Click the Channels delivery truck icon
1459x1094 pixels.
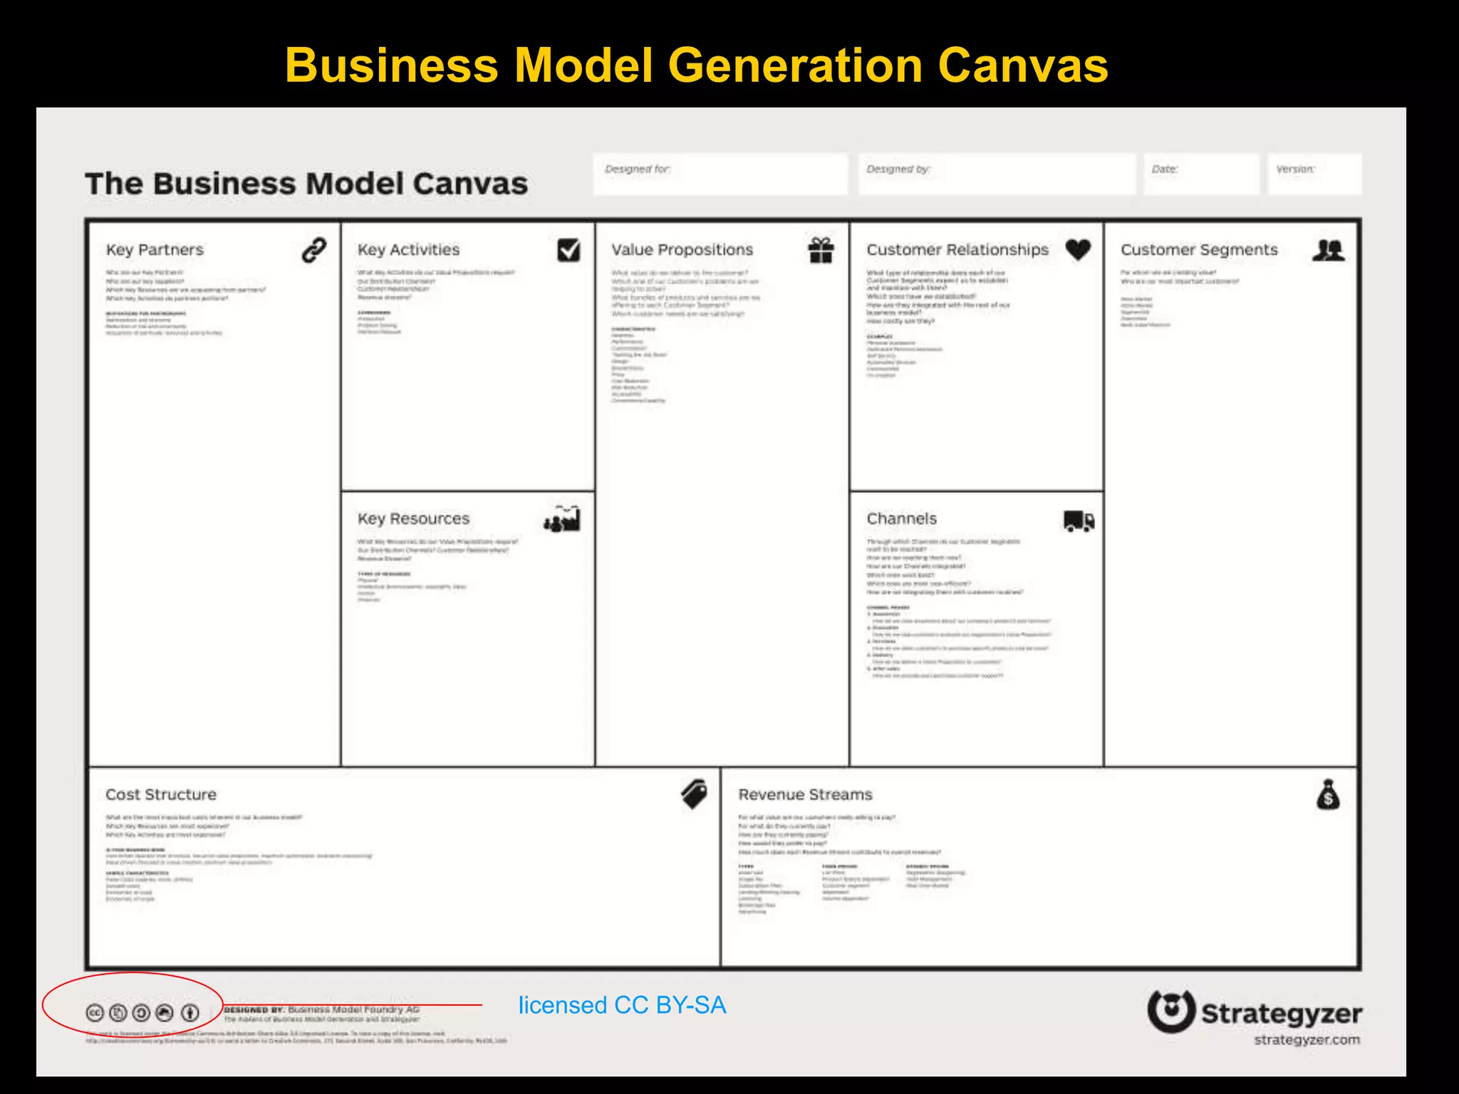pyautogui.click(x=1079, y=521)
